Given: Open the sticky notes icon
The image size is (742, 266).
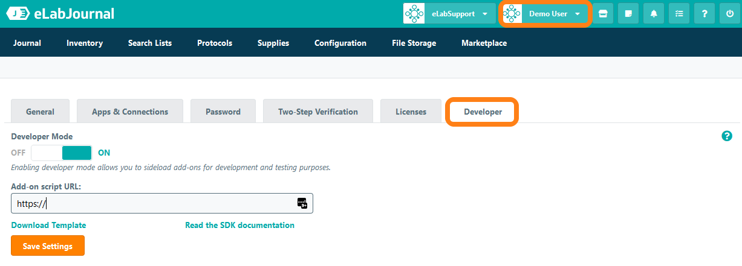Looking at the screenshot, I should 628,14.
